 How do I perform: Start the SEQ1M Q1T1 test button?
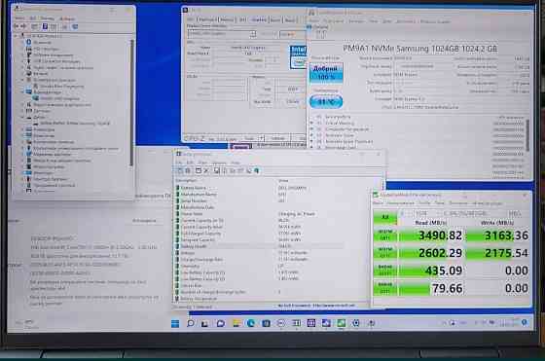pos(385,253)
